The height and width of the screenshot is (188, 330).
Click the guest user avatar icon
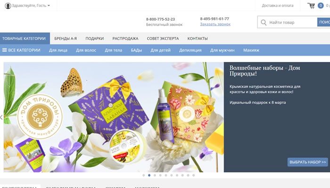pos(8,6)
